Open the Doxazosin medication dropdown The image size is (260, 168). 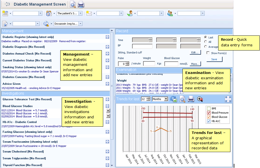[x=80, y=24]
